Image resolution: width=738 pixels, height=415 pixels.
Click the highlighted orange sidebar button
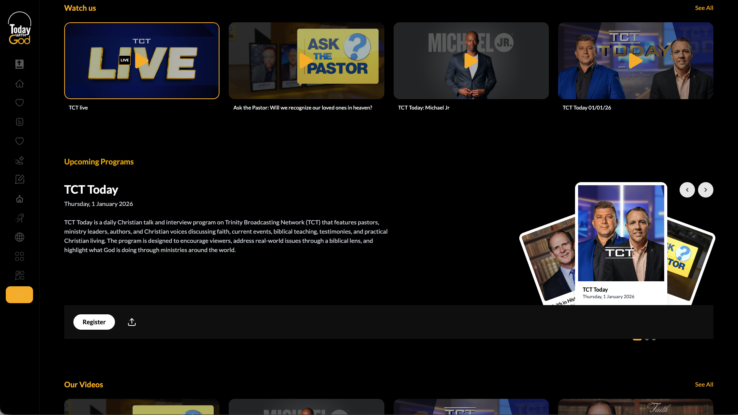19,295
